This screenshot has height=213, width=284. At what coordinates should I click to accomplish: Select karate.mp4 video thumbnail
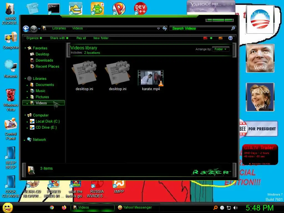tap(151, 78)
